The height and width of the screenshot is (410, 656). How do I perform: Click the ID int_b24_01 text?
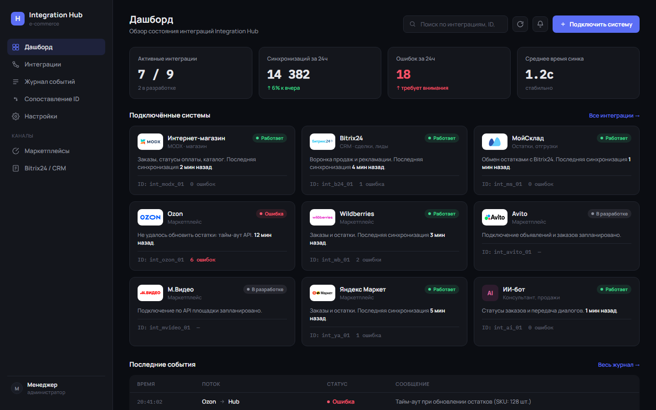click(x=331, y=184)
